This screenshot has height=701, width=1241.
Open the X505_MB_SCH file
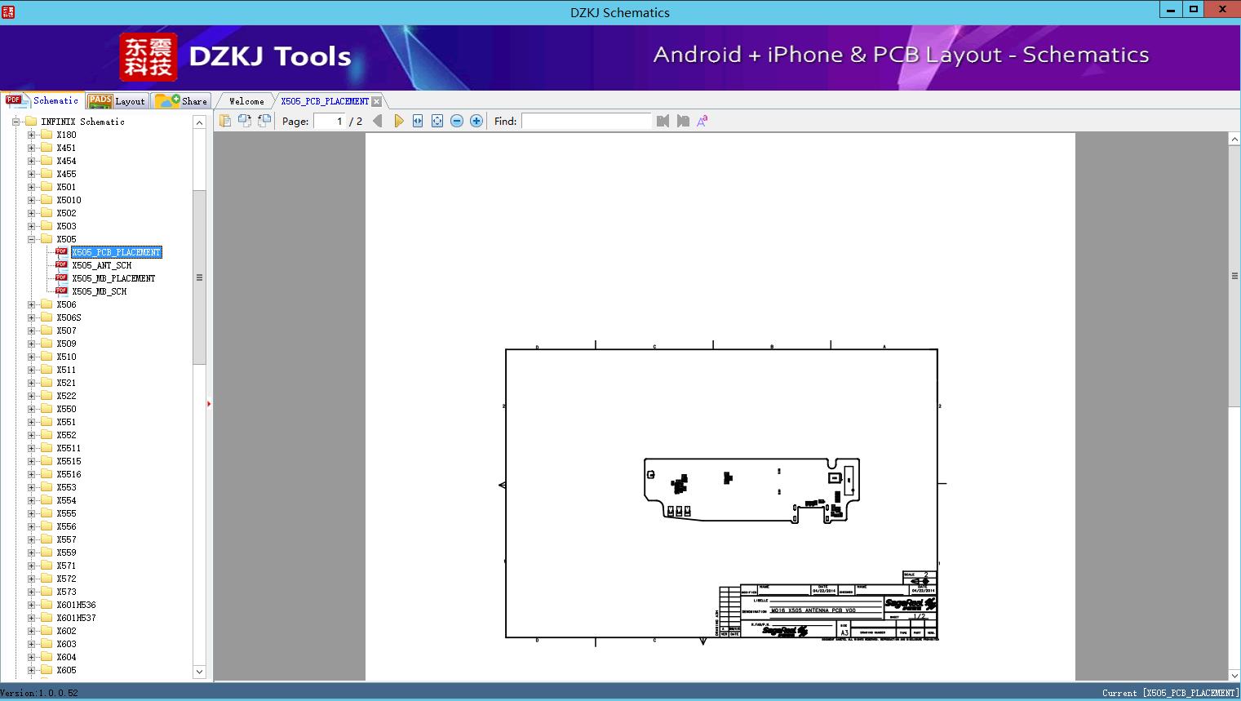pyautogui.click(x=99, y=291)
